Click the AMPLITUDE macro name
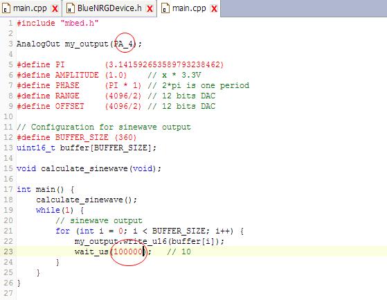387x300 pixels. click(x=77, y=75)
